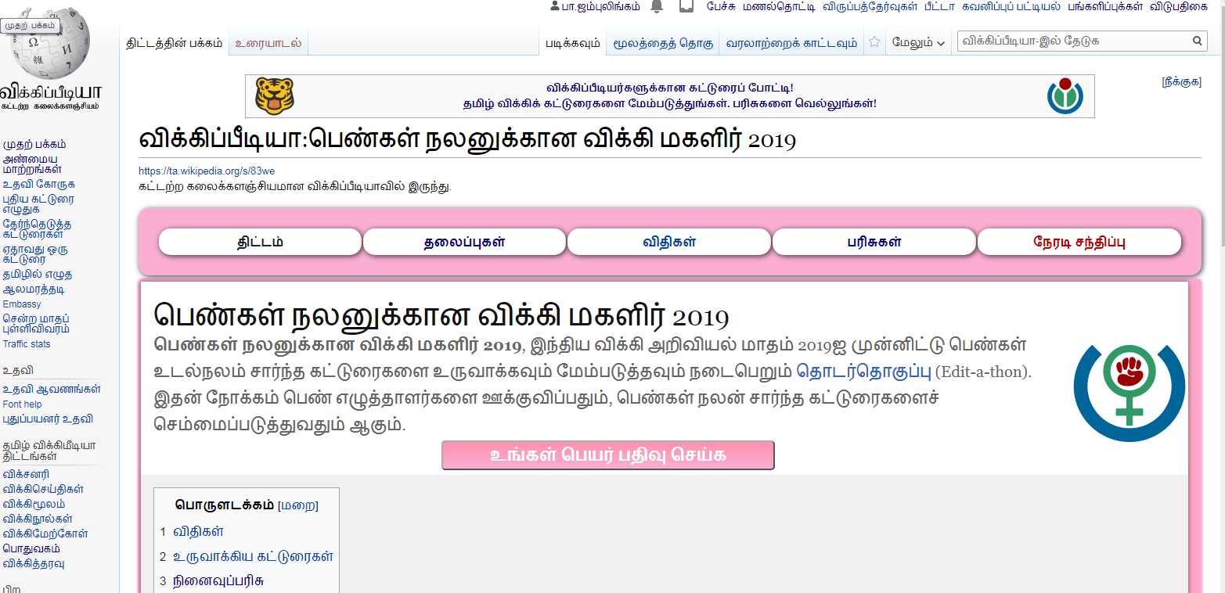Image resolution: width=1225 pixels, height=593 pixels.
Task: Jump to contents entry நினைவுப்பரிசு
Action: pyautogui.click(x=212, y=581)
